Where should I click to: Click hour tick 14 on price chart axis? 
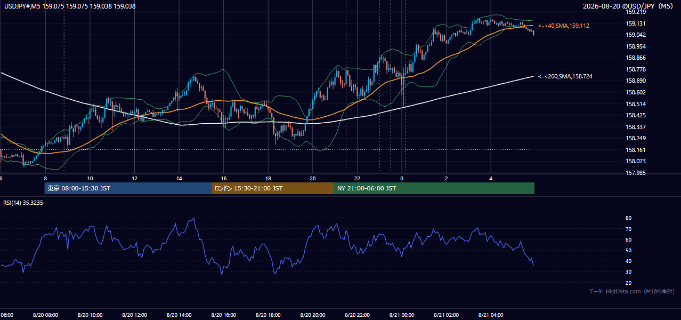179,179
